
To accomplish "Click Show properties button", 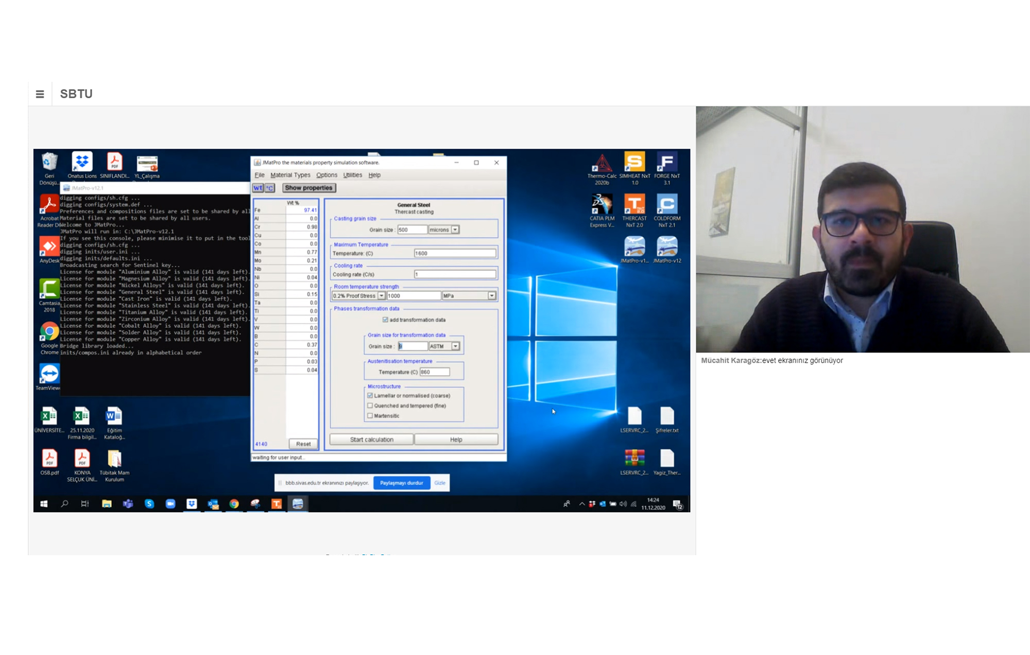I will pyautogui.click(x=308, y=188).
